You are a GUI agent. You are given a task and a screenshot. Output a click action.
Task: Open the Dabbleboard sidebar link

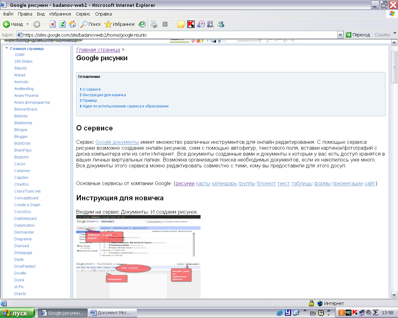pyautogui.click(x=25, y=219)
